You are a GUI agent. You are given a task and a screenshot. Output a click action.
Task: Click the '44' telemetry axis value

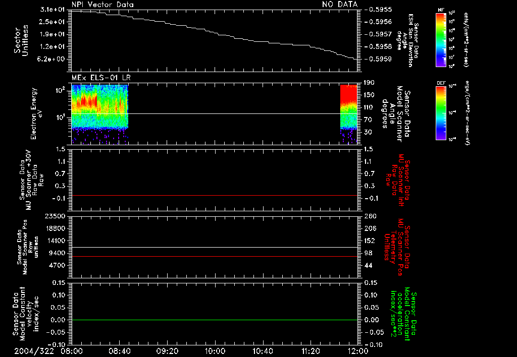[368, 265]
